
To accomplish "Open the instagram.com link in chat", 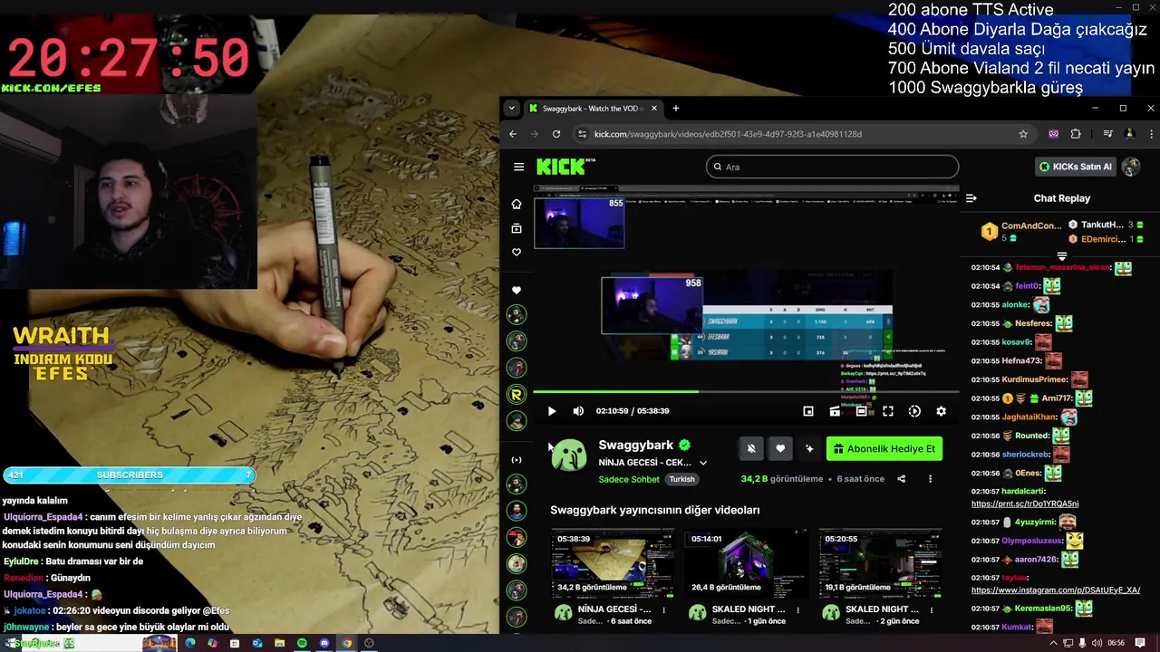I will pos(1056,590).
